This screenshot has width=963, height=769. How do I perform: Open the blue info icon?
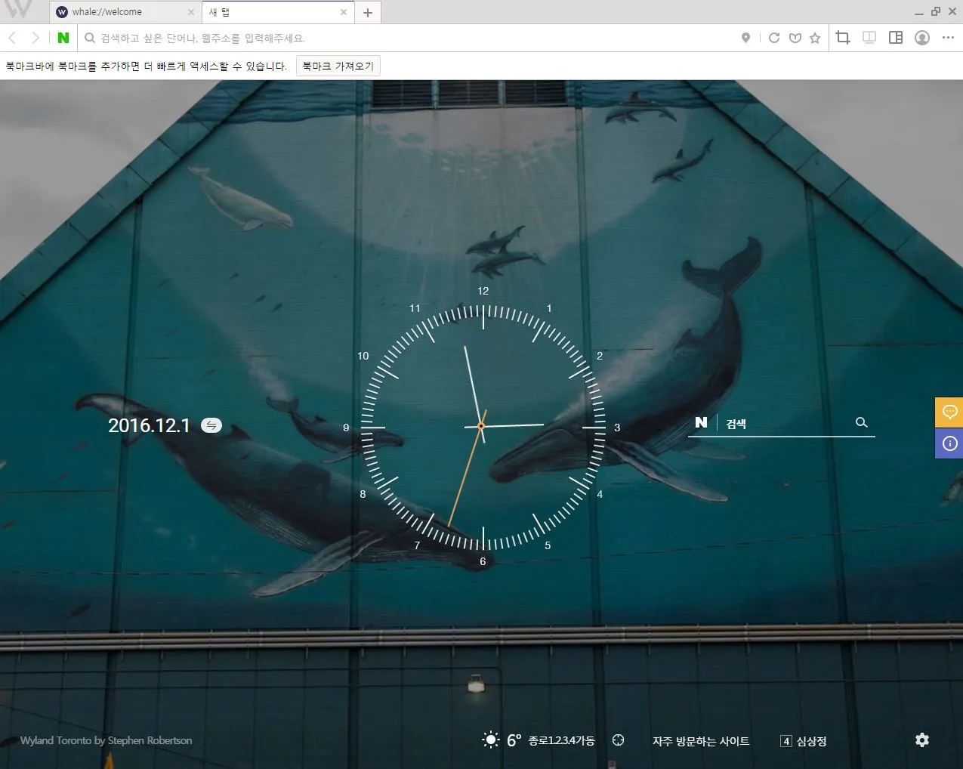click(949, 443)
